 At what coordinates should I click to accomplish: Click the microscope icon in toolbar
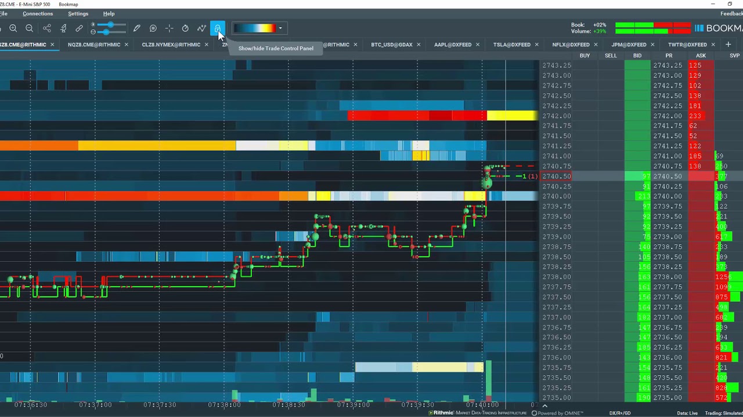63,28
